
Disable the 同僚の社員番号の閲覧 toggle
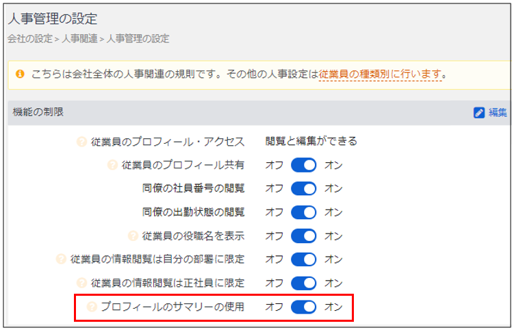coord(303,189)
